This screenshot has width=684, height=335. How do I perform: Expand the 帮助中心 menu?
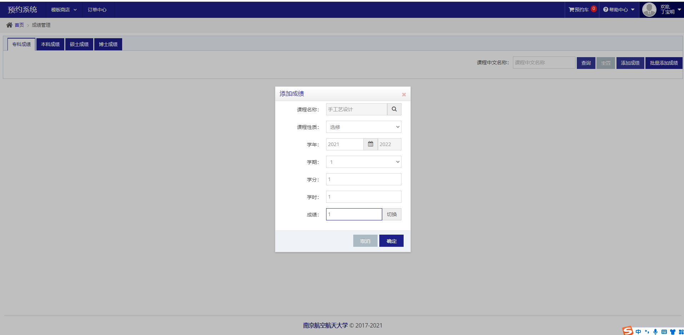click(619, 10)
